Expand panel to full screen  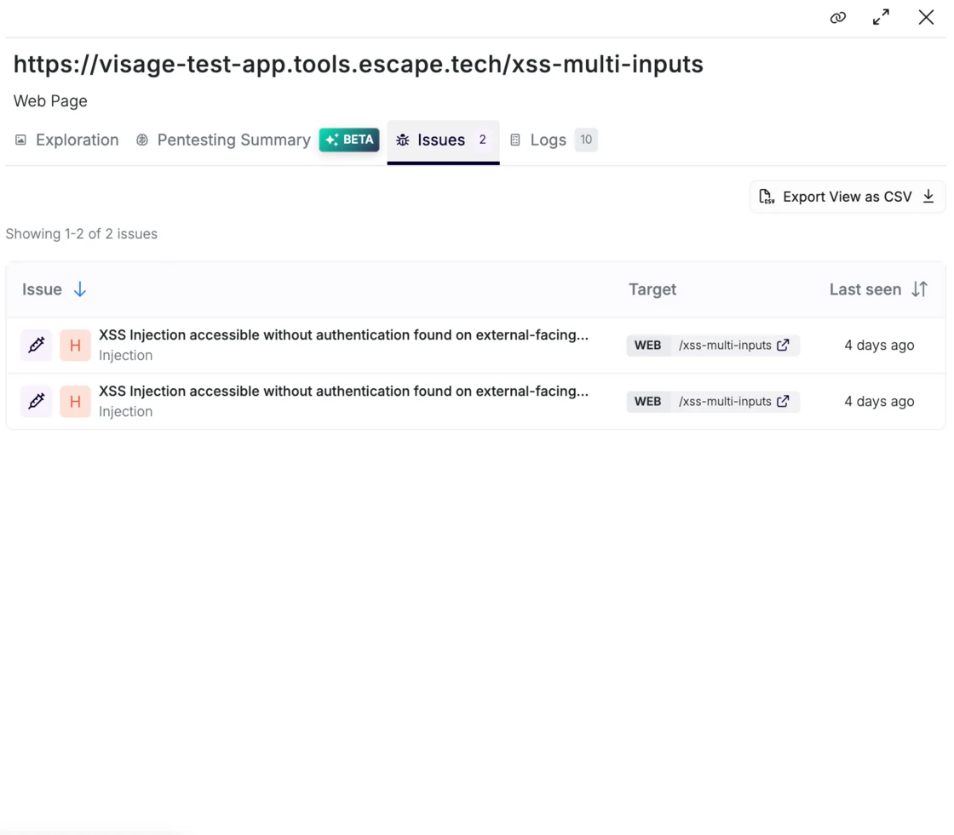pyautogui.click(x=881, y=17)
